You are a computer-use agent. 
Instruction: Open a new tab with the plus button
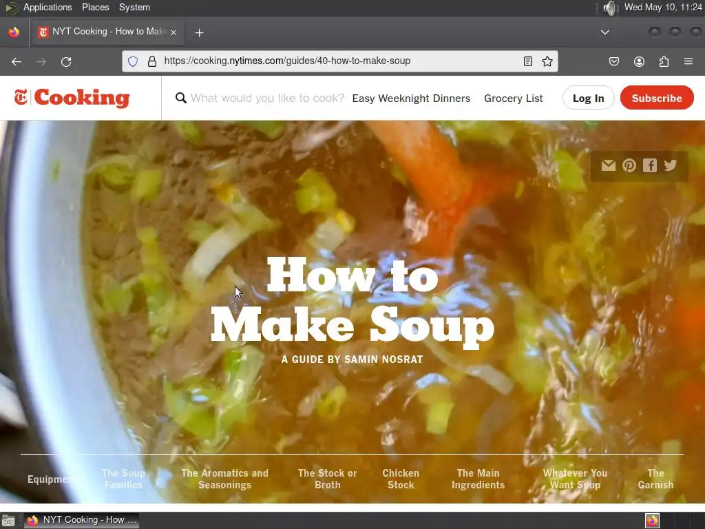click(x=199, y=32)
